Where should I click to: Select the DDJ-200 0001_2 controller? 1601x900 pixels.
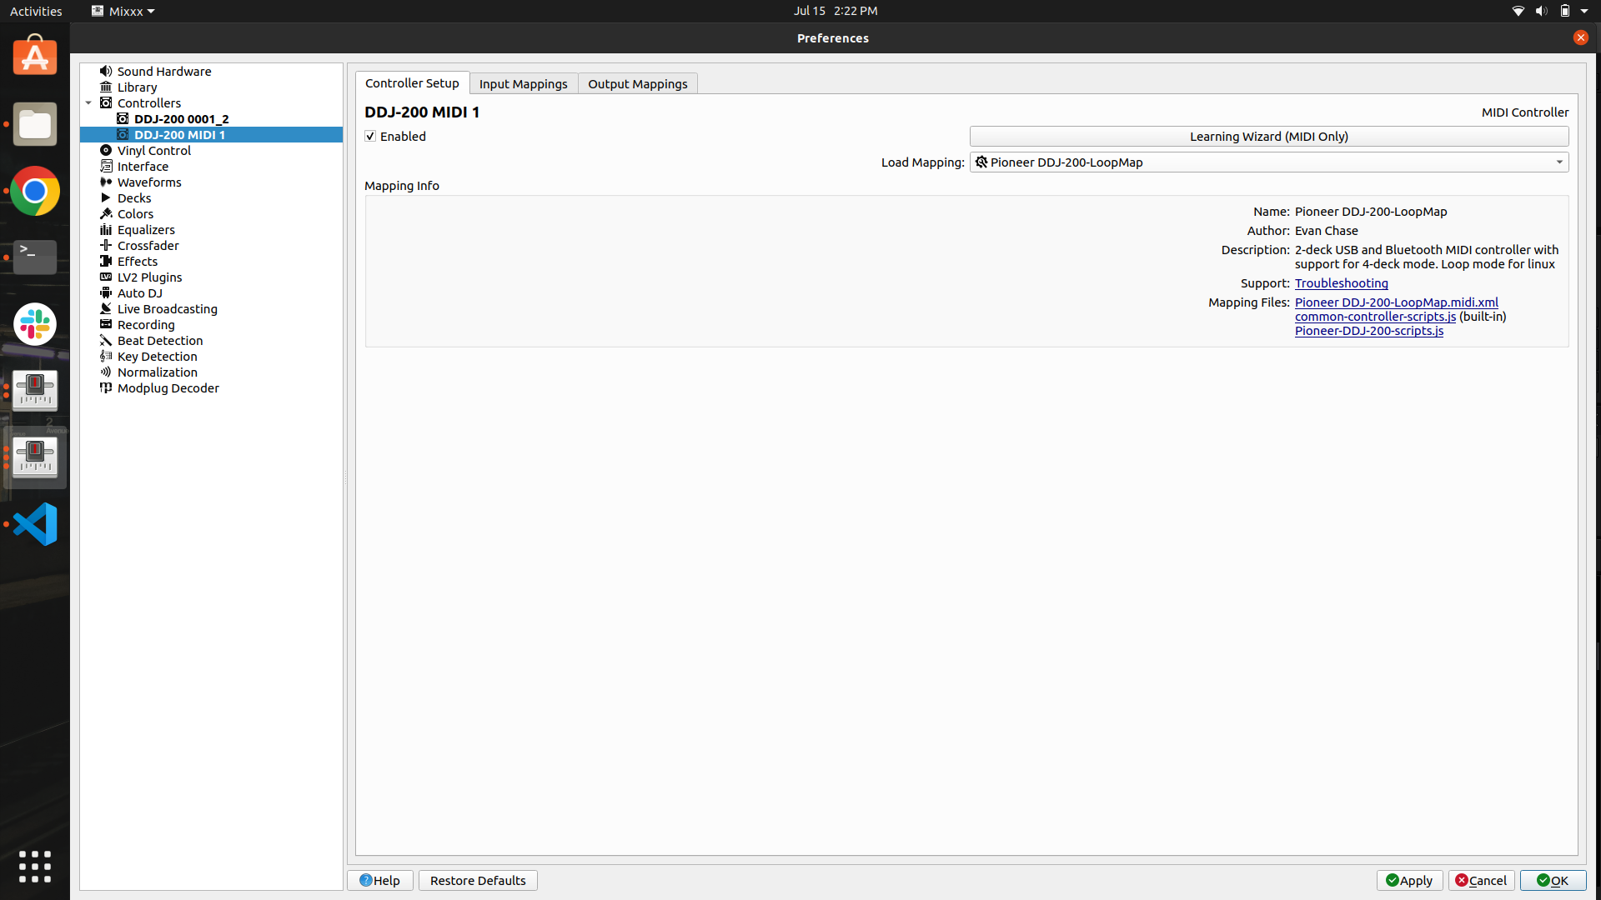[182, 118]
